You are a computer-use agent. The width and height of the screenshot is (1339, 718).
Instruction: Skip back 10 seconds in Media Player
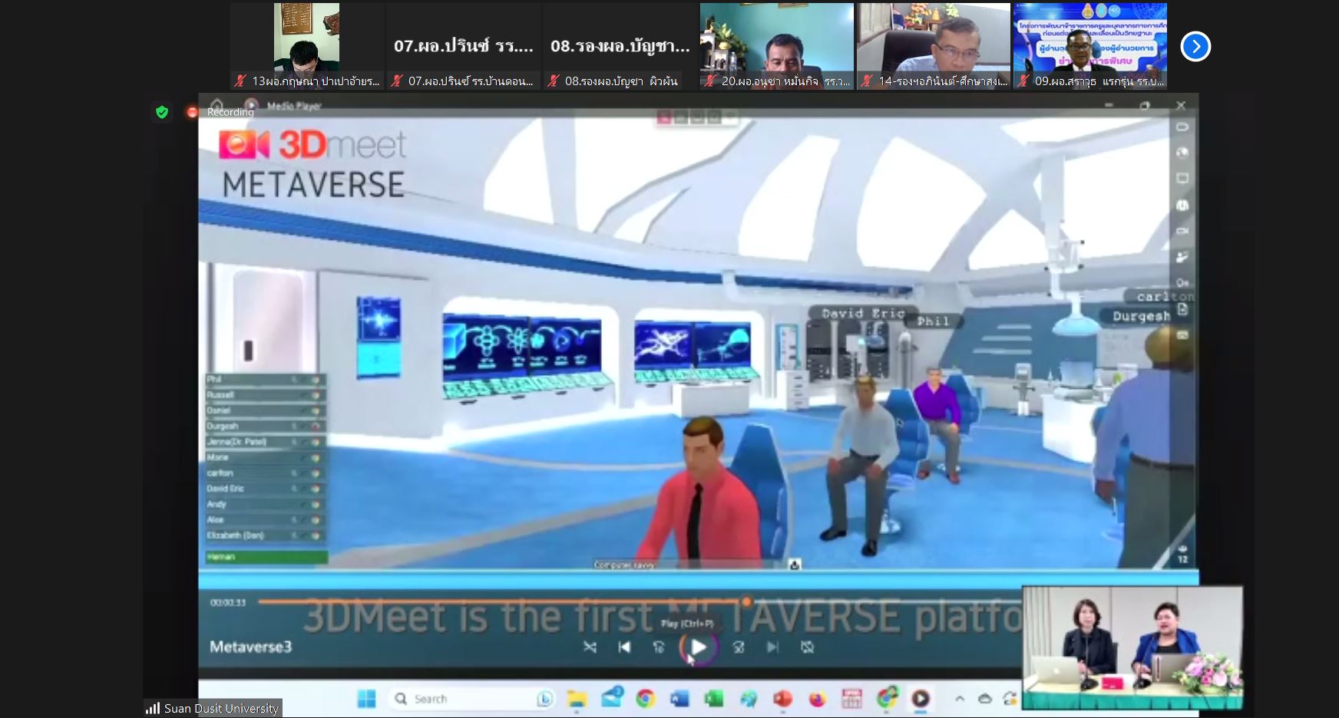tap(659, 647)
